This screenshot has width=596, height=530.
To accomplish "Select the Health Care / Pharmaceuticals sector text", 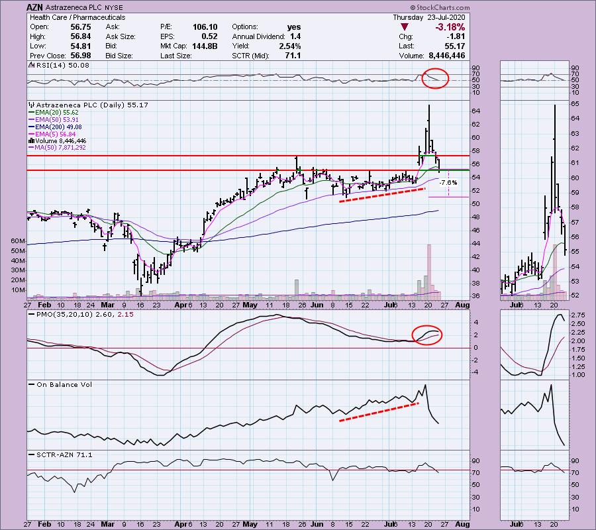I will [77, 17].
